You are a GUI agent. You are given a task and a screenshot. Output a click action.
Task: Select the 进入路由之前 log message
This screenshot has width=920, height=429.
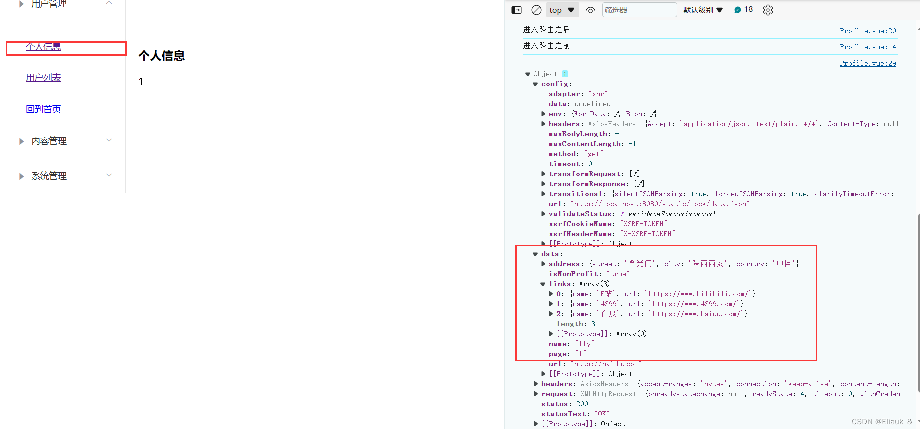[546, 46]
